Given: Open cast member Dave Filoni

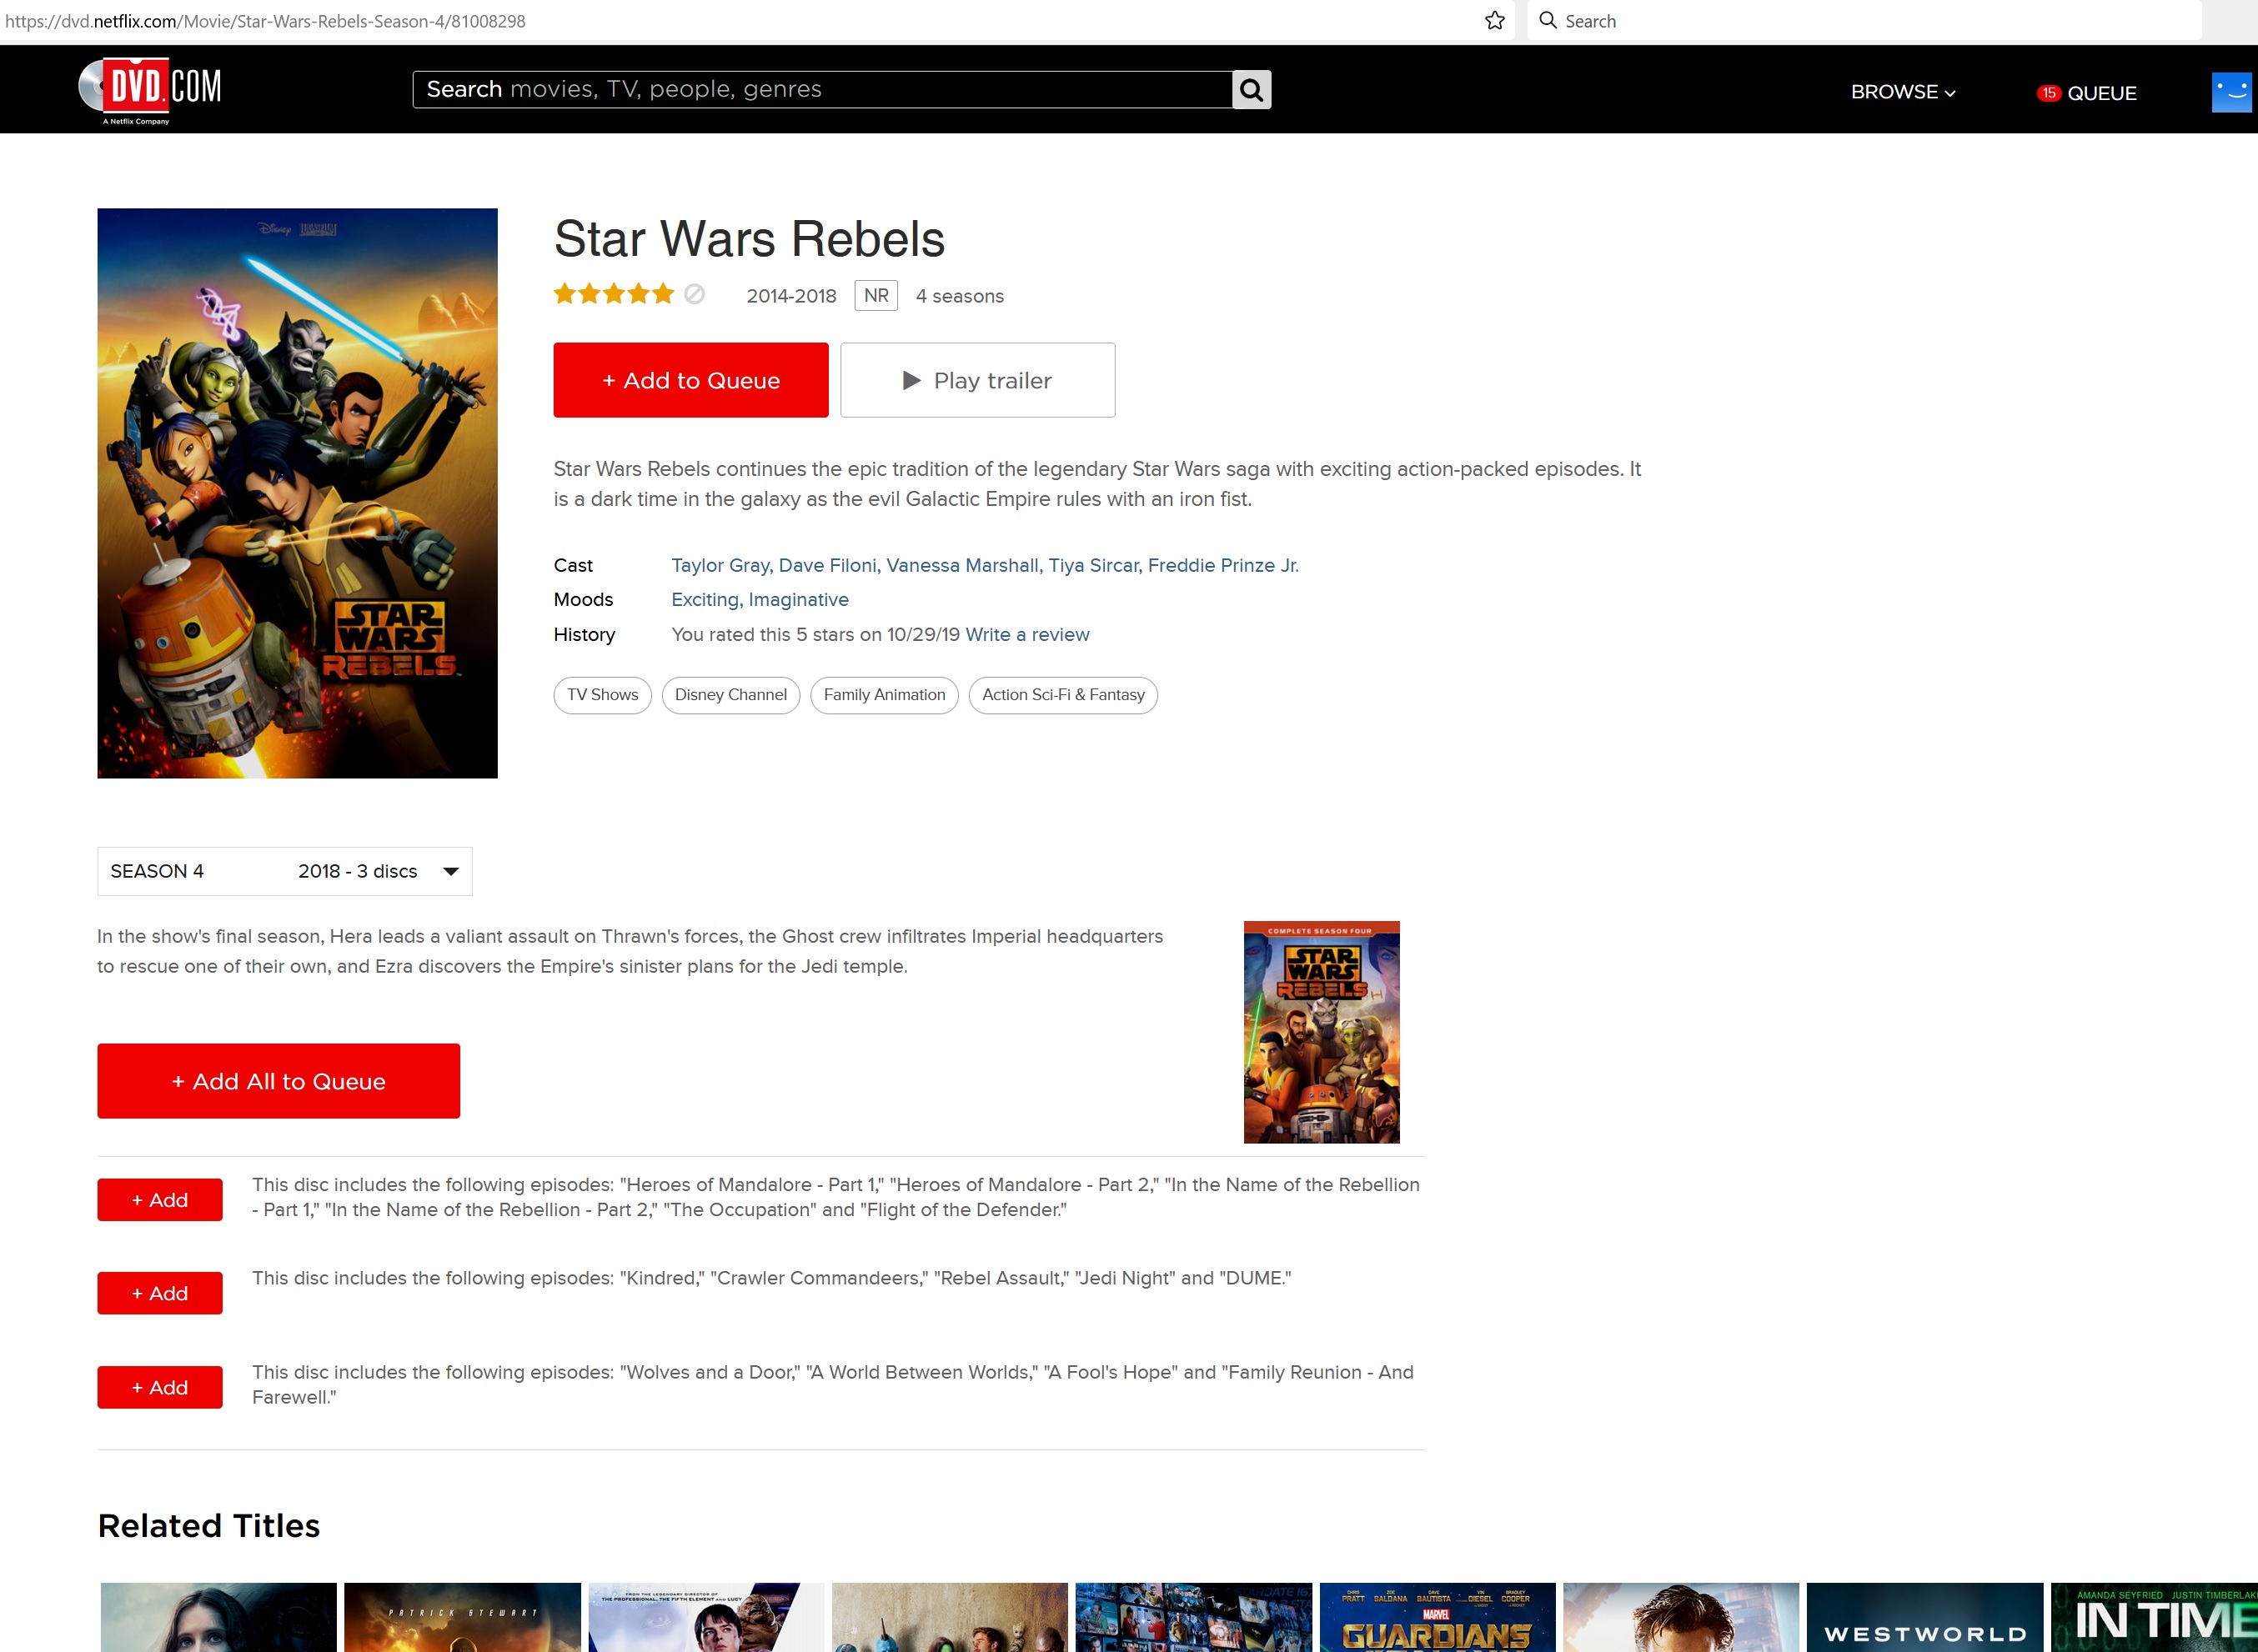Looking at the screenshot, I should point(827,565).
